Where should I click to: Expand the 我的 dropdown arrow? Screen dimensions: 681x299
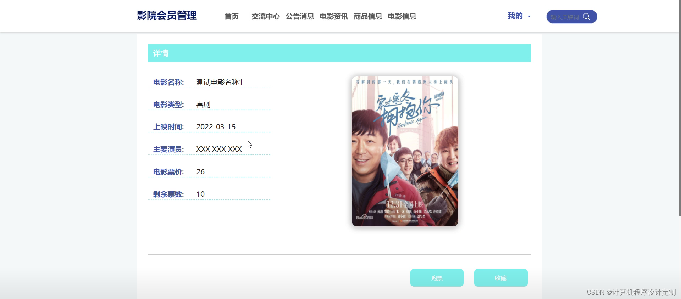pyautogui.click(x=529, y=16)
